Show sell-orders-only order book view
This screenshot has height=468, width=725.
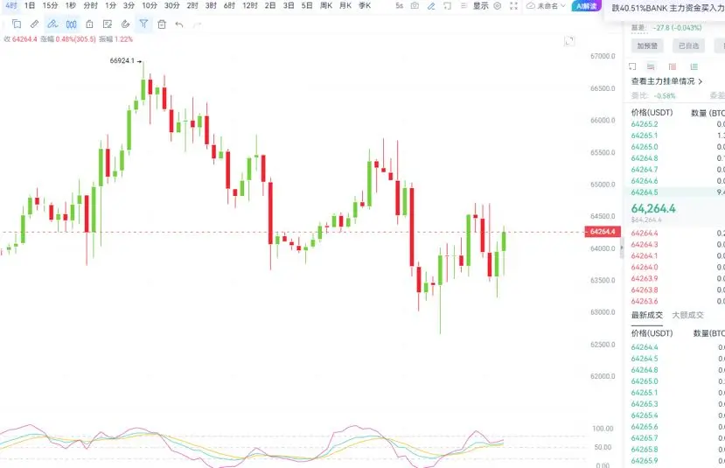click(x=673, y=66)
